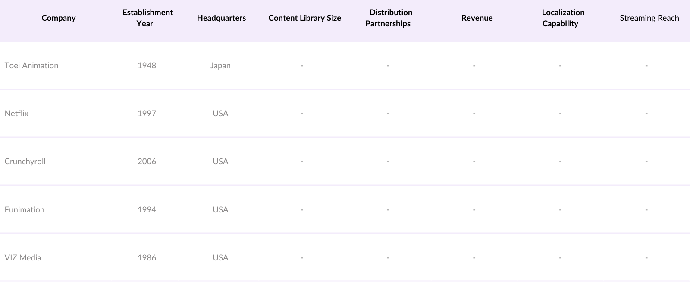Viewport: 690px width, 282px height.
Task: Click the Establishment Year column header
Action: pyautogui.click(x=147, y=18)
